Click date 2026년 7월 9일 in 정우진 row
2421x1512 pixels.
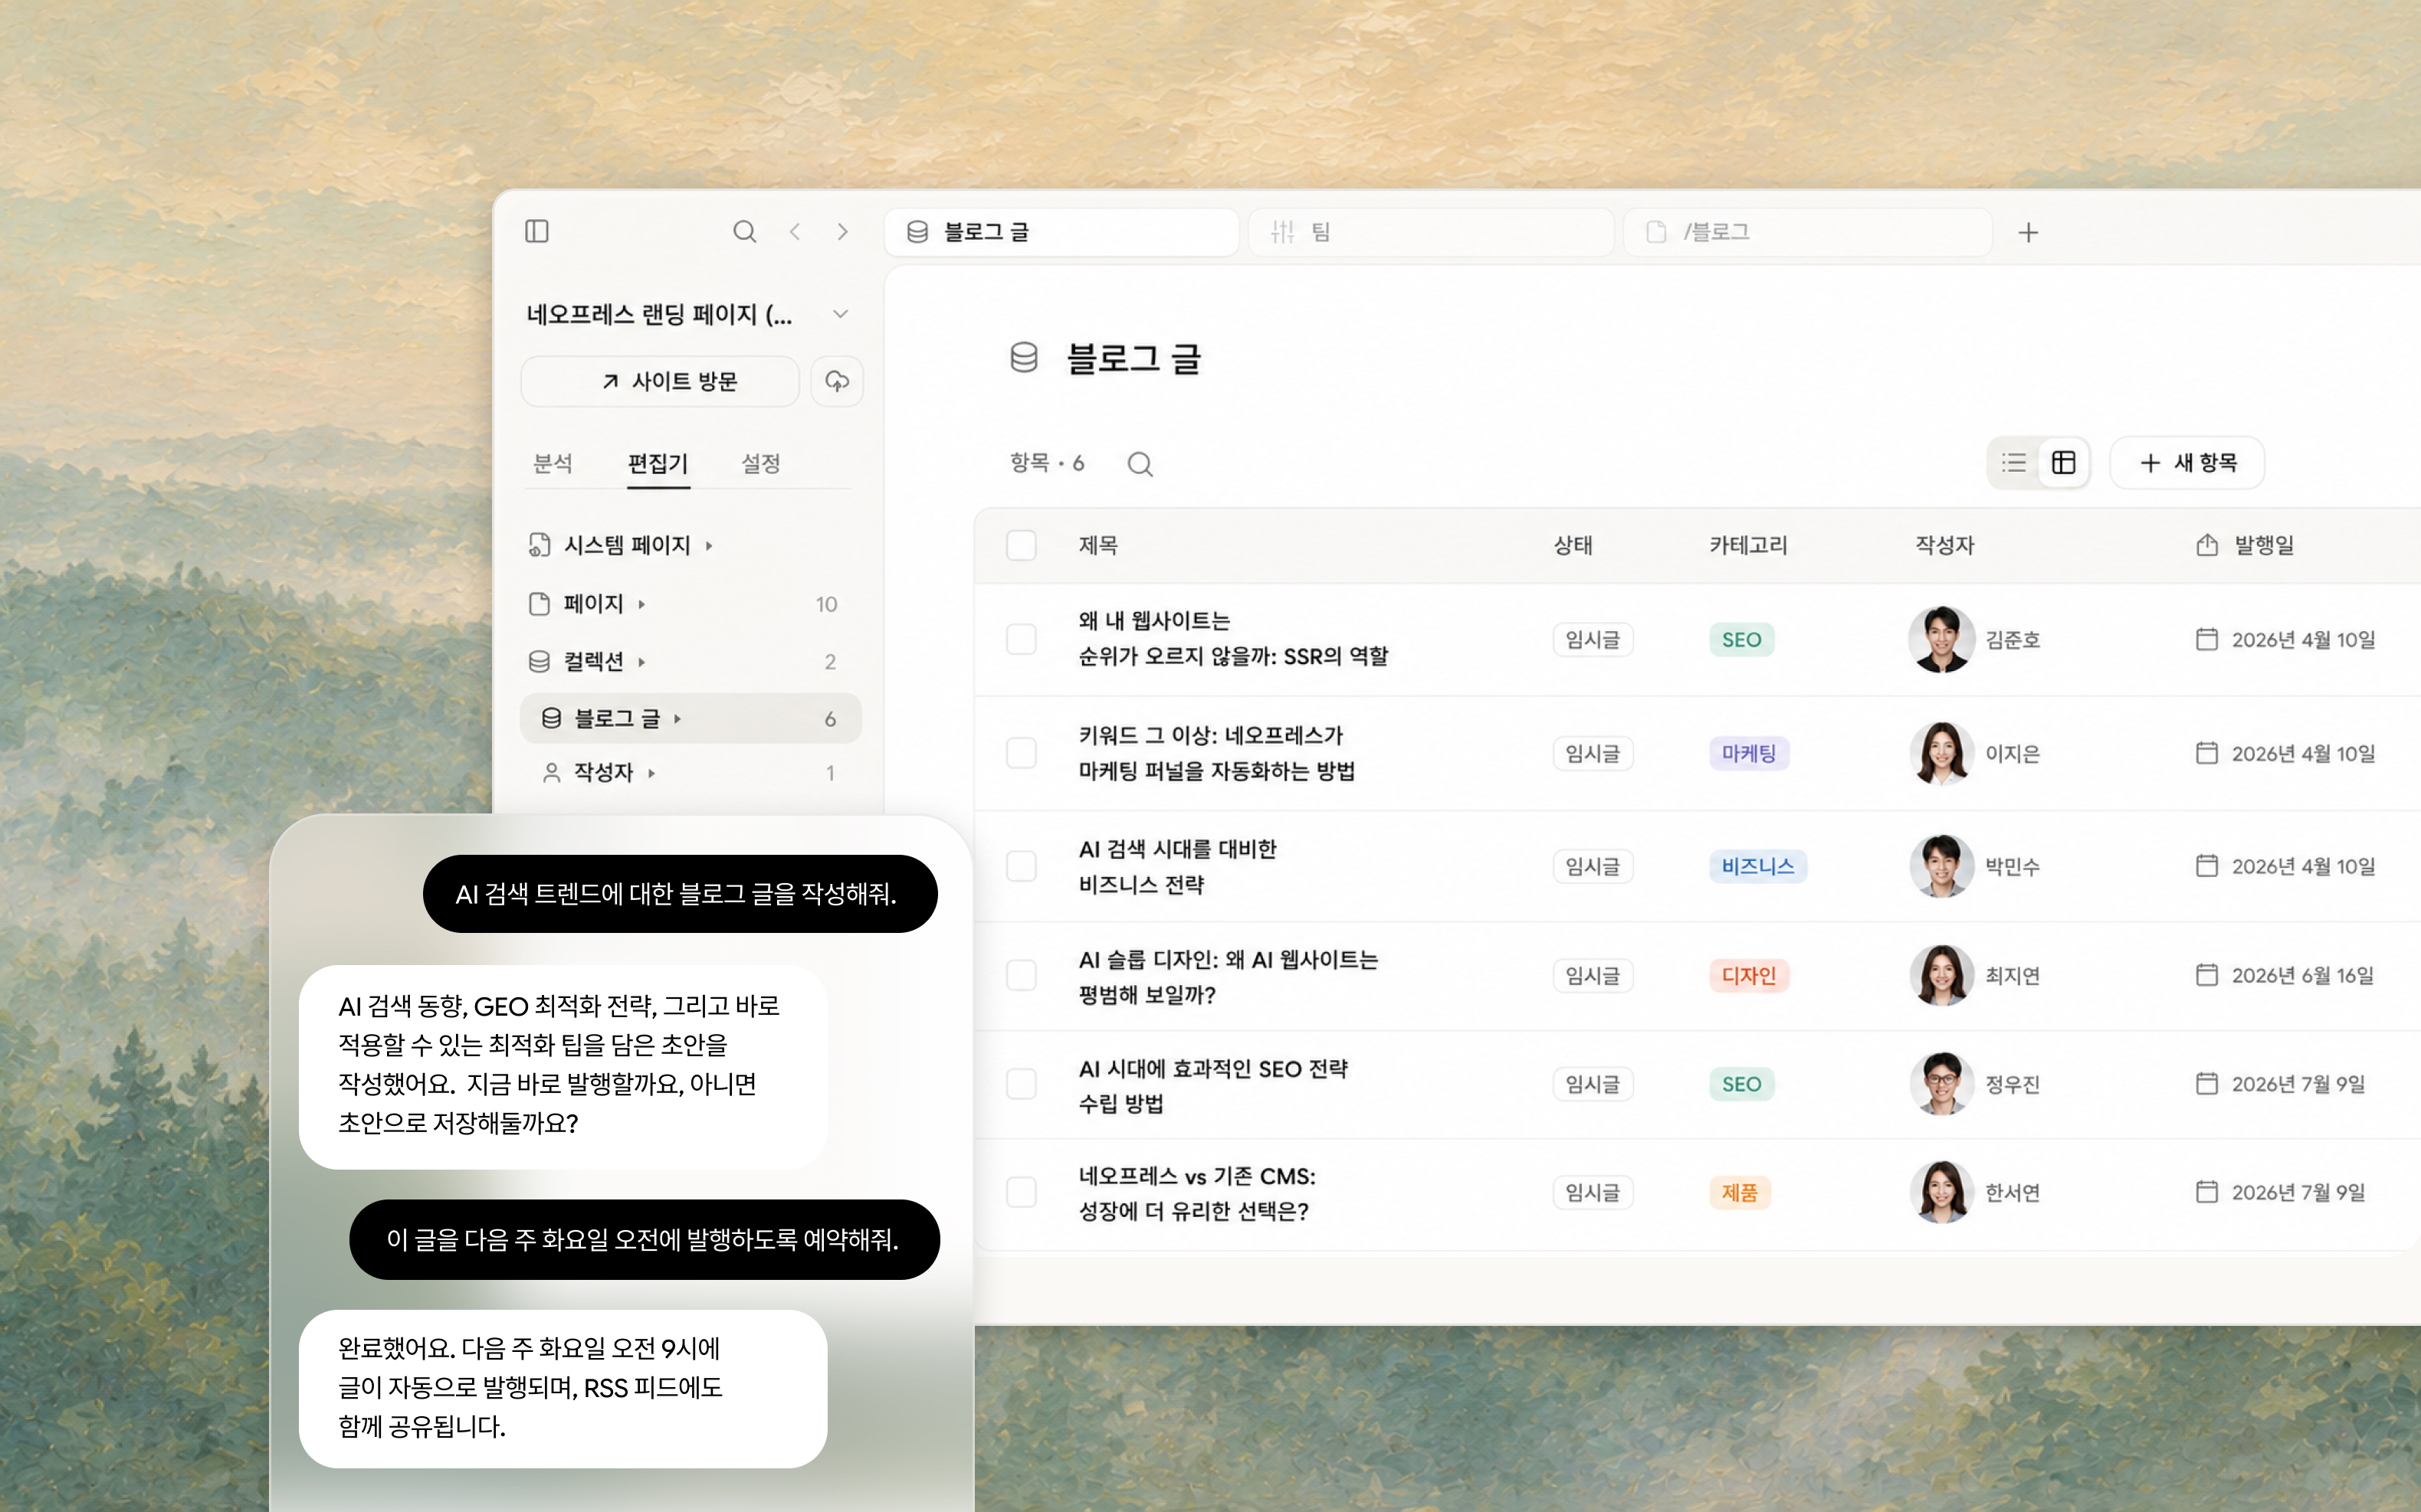2298,1084
